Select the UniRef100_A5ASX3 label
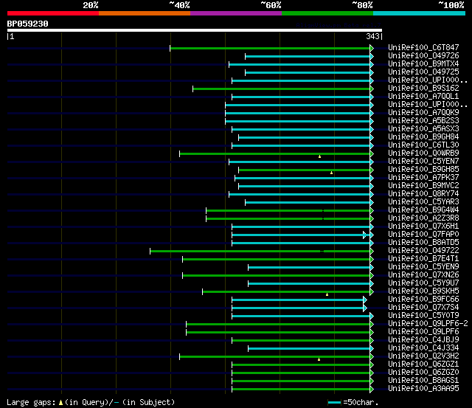The image size is (472, 408). (x=423, y=129)
